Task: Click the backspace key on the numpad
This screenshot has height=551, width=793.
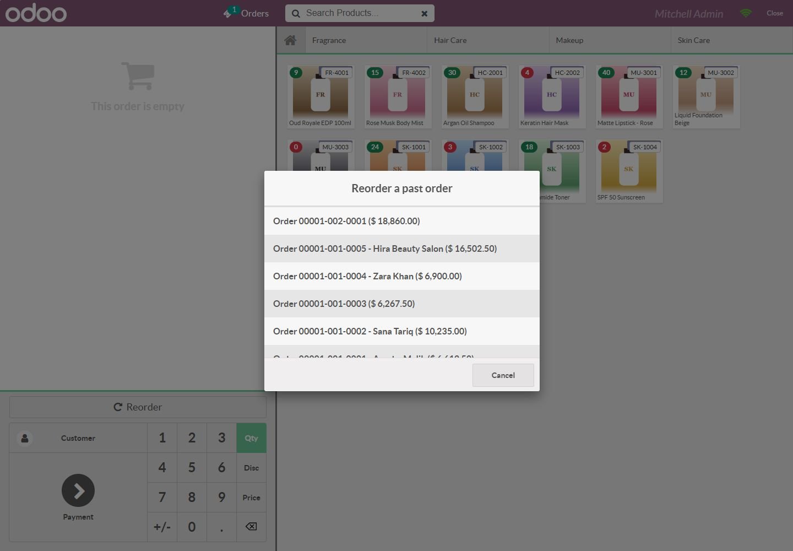Action: click(x=251, y=527)
